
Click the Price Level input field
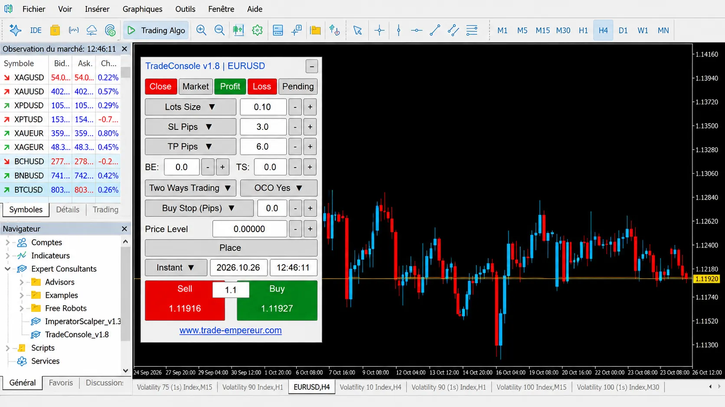pos(249,229)
